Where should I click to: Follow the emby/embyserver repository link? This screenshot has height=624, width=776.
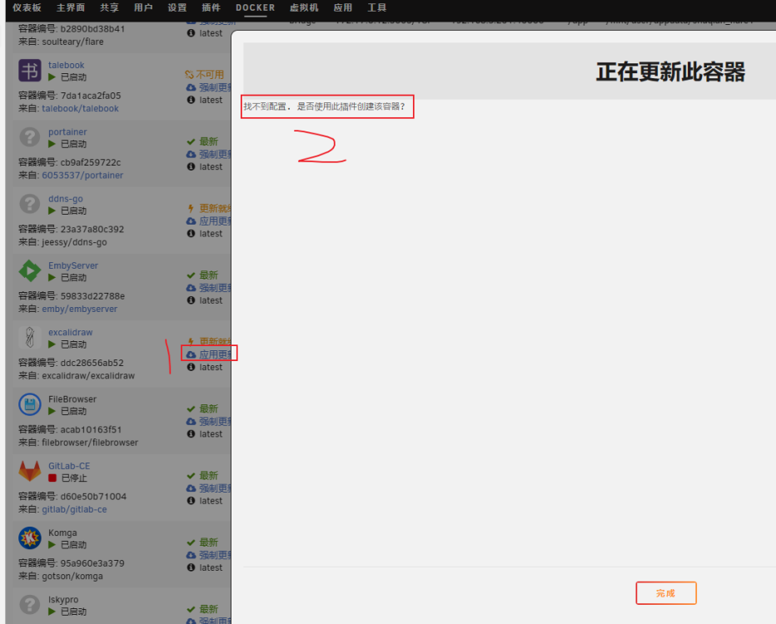79,309
